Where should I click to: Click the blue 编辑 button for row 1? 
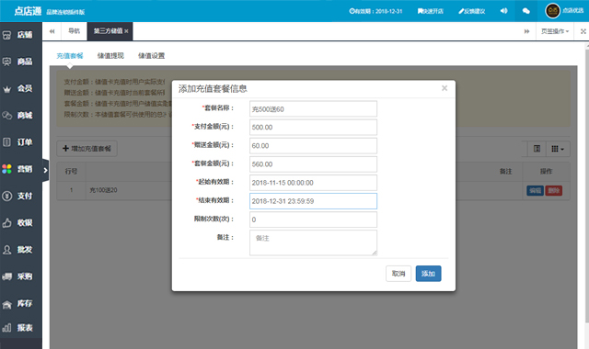[535, 190]
